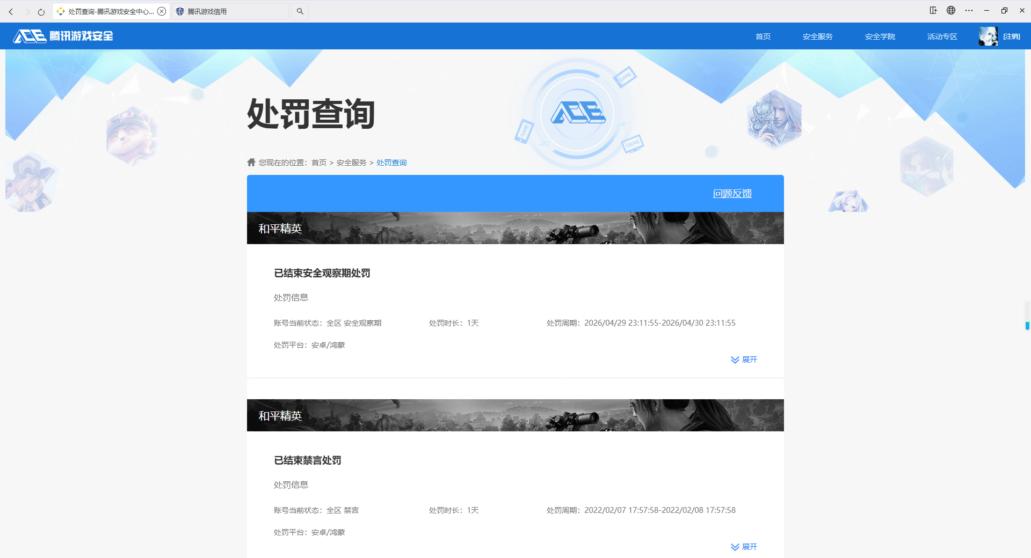Click the globe icon in title bar
The height and width of the screenshot is (558, 1031).
pyautogui.click(x=951, y=10)
